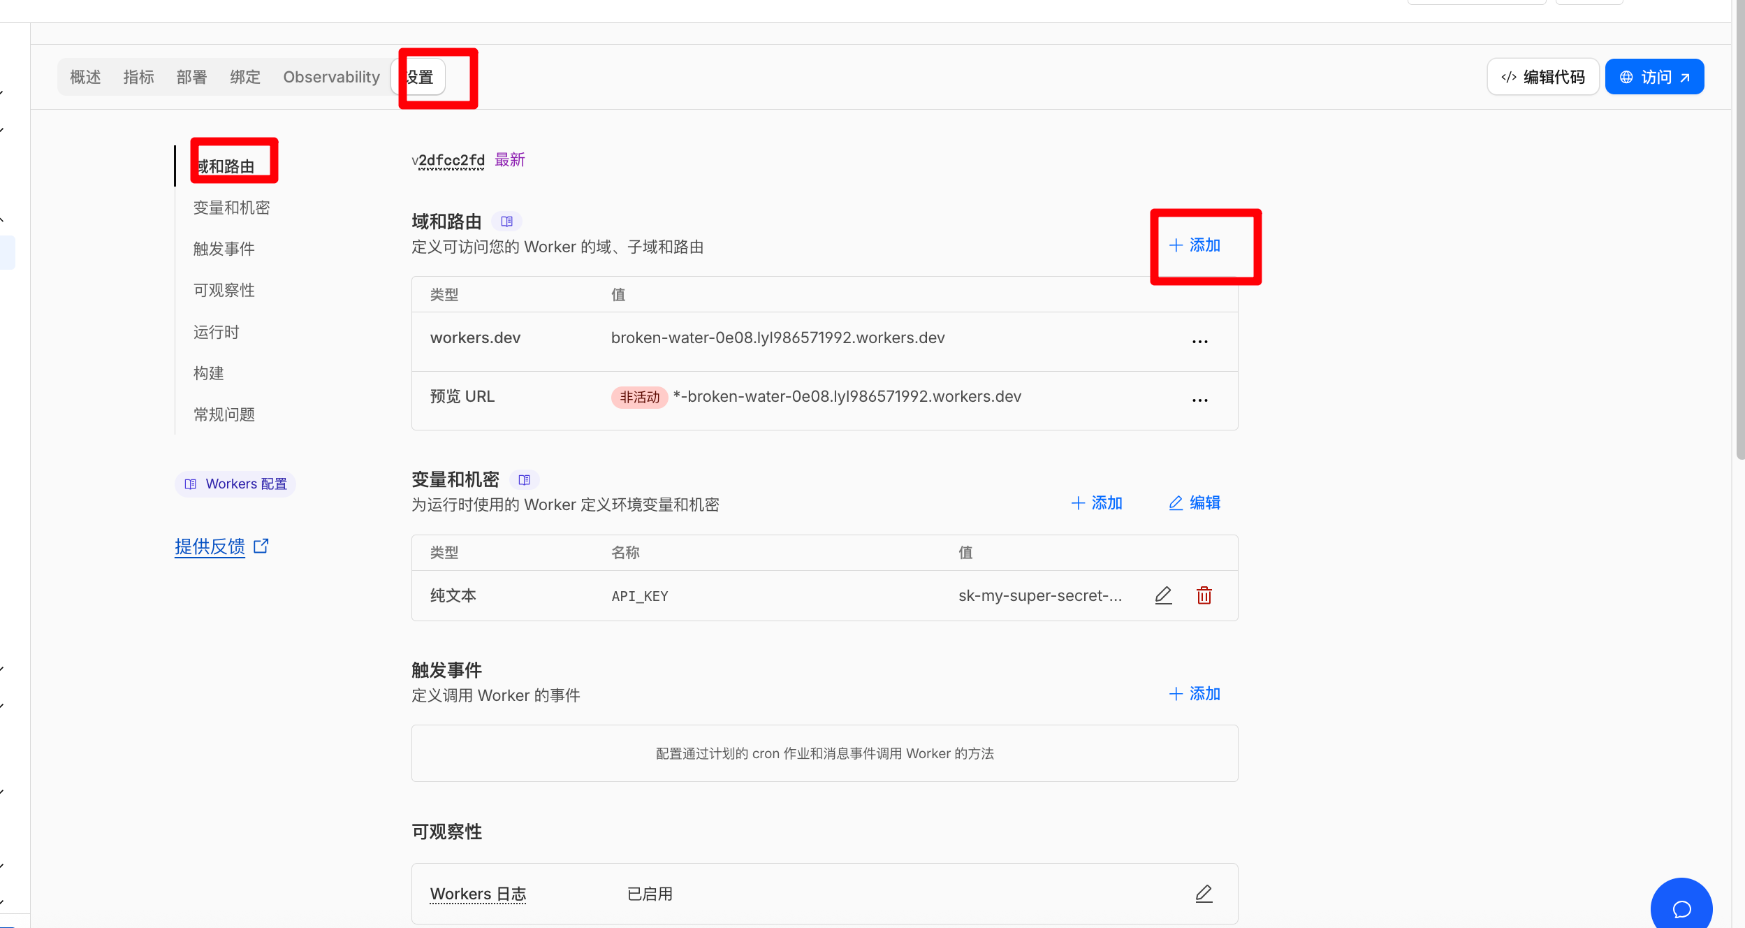Open the more options menu for the 预览 URL row
Image resolution: width=1745 pixels, height=928 pixels.
(1199, 400)
